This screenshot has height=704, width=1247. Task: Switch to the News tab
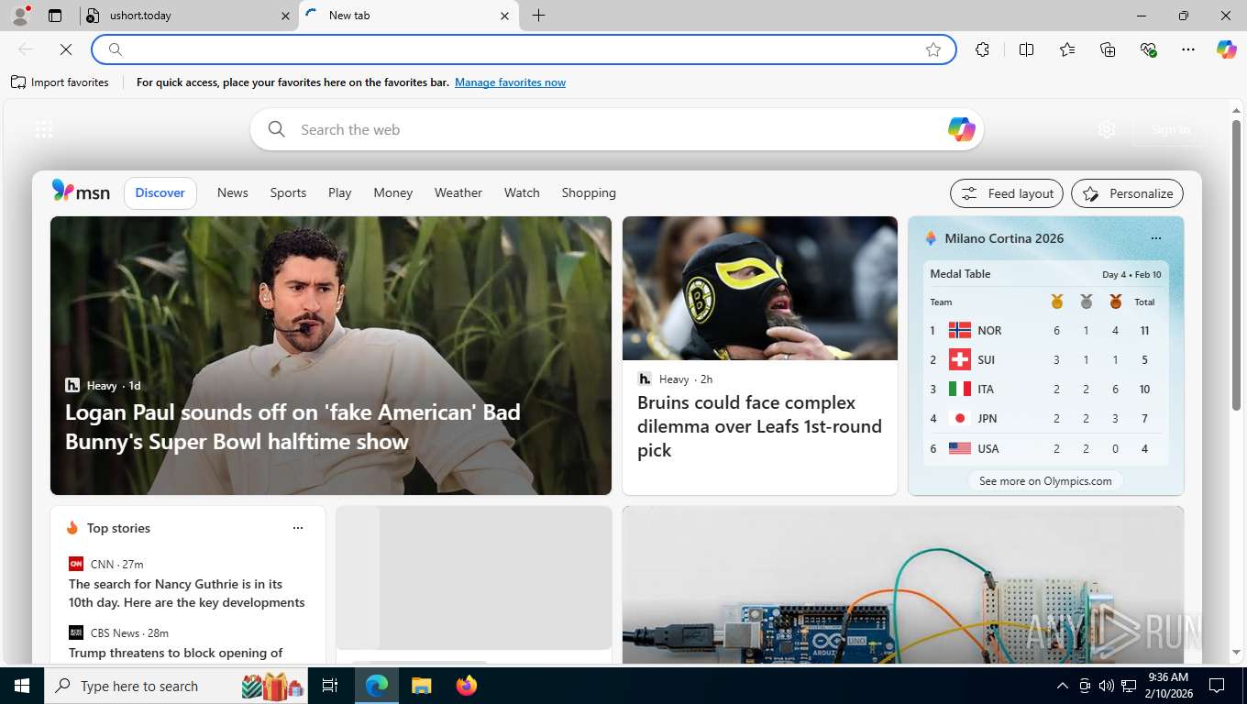click(233, 192)
